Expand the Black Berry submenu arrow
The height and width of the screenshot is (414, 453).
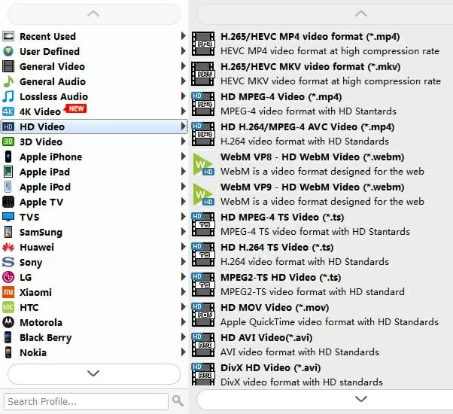tap(183, 337)
